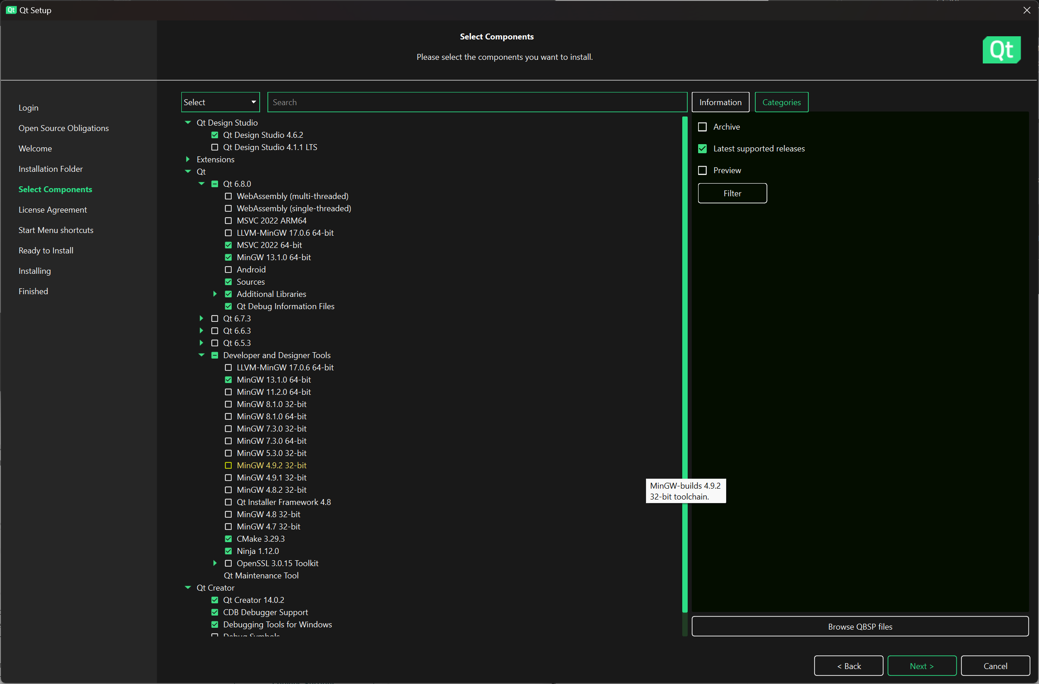Click the Qt Setup title bar icon
The width and height of the screenshot is (1039, 684).
point(11,10)
